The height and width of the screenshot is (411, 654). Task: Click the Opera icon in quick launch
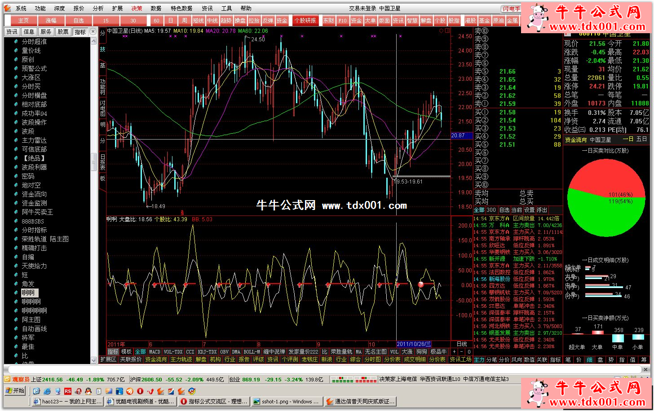pos(140,391)
